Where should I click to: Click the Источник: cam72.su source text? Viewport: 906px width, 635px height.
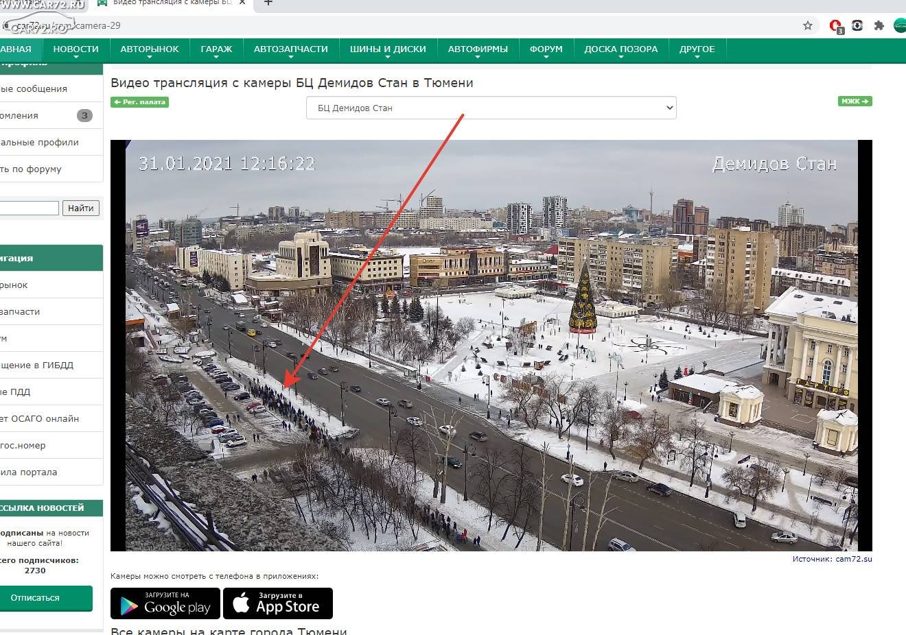832,559
